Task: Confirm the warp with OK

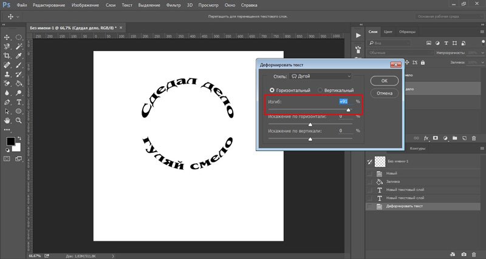Action: tap(384, 80)
